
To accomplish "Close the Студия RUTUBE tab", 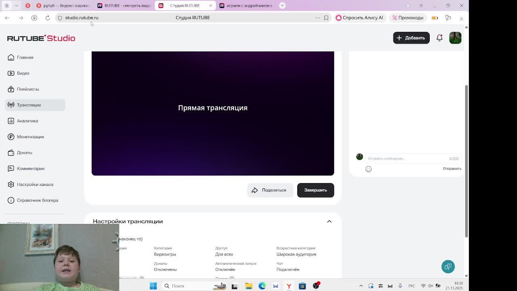I will click(210, 6).
